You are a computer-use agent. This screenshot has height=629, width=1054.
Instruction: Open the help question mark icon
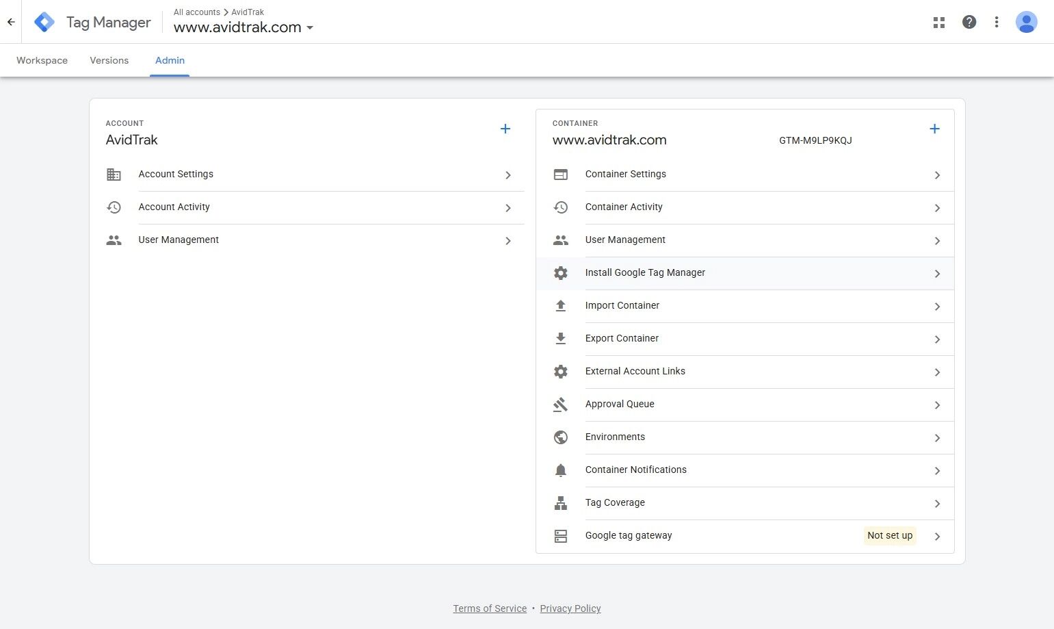tap(969, 22)
